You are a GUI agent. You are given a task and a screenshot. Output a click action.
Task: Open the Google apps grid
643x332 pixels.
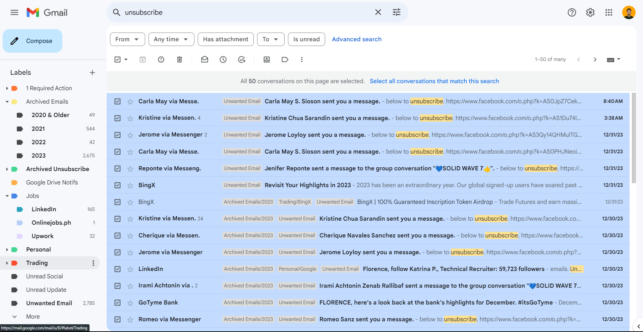tap(609, 12)
